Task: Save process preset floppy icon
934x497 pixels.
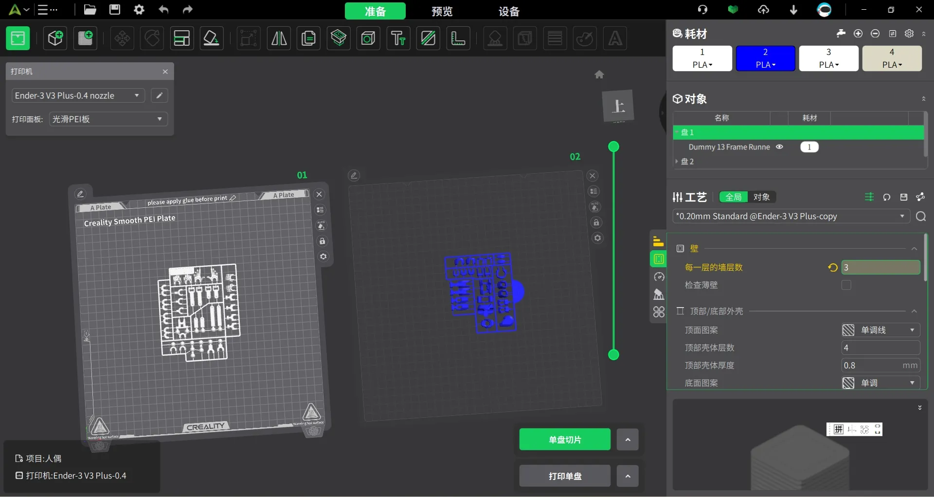Action: pyautogui.click(x=904, y=197)
